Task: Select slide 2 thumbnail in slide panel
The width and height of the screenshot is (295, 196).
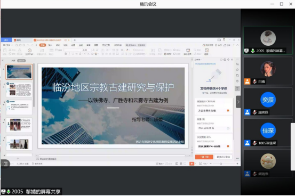Action: 19,89
